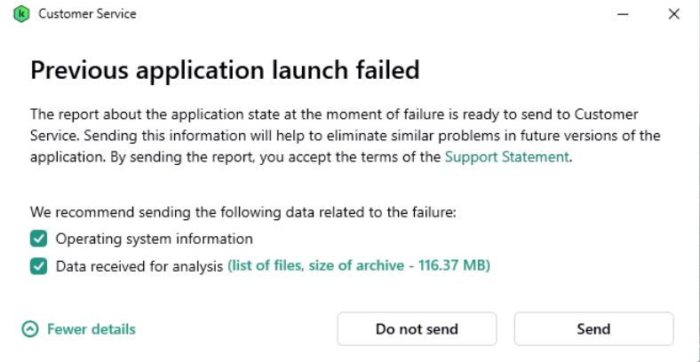Click the Previous application launch failed heading
The width and height of the screenshot is (700, 362).
225,70
